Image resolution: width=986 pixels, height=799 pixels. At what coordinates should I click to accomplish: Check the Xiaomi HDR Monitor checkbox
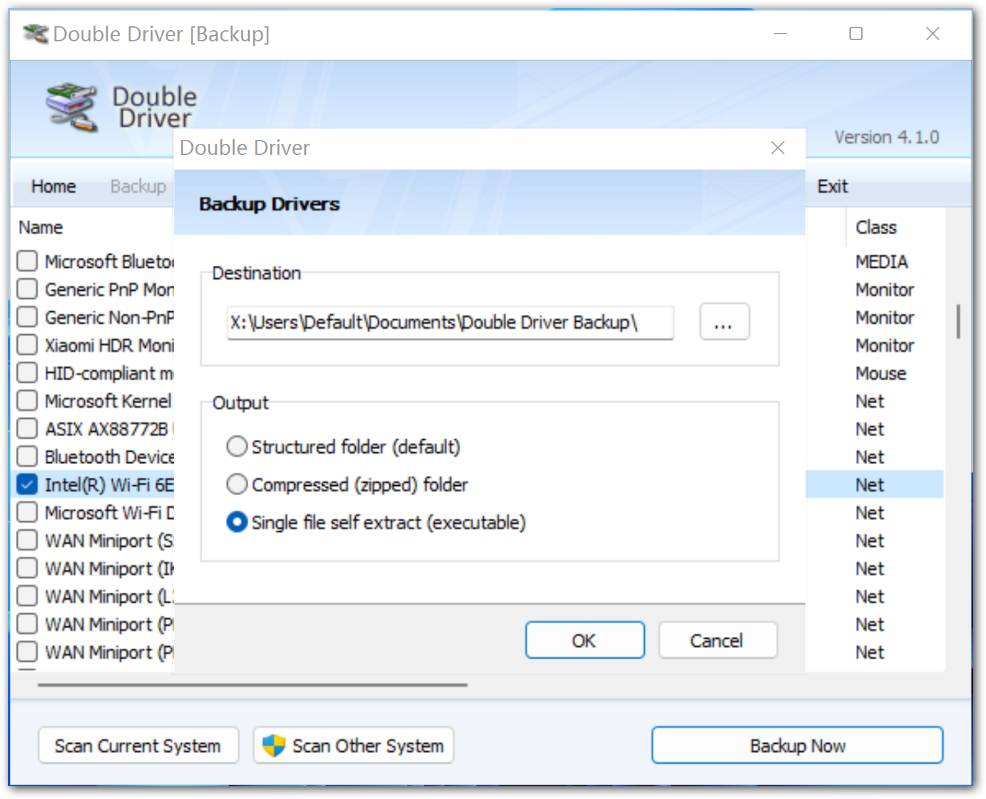[x=27, y=345]
